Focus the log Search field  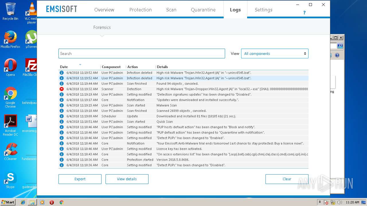[x=142, y=54]
